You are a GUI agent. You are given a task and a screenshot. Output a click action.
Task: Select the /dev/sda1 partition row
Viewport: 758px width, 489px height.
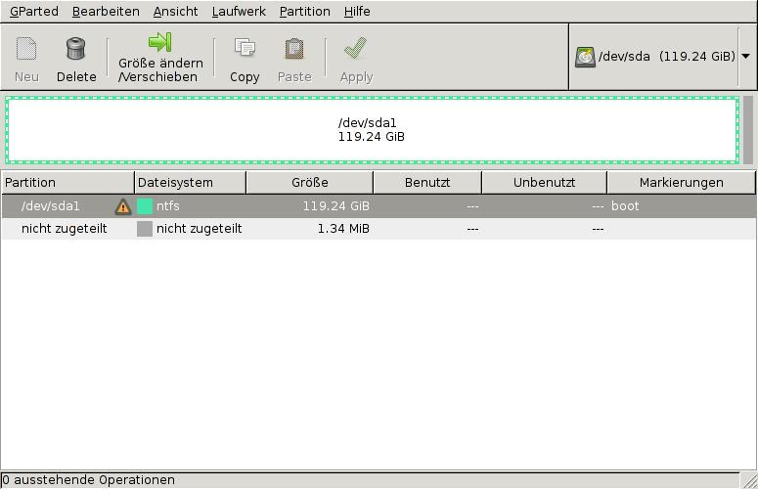tap(379, 206)
